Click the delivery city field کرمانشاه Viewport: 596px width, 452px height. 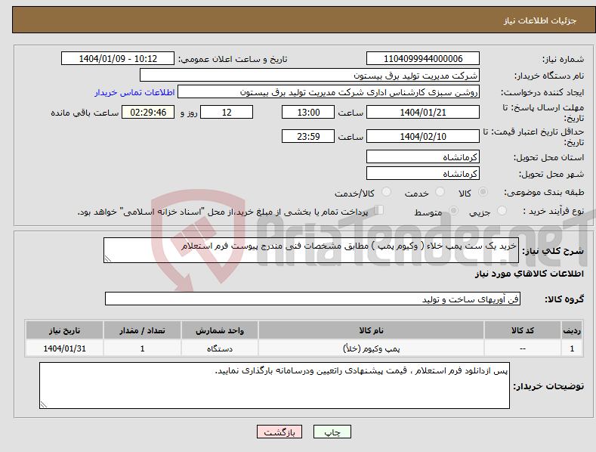pyautogui.click(x=423, y=174)
